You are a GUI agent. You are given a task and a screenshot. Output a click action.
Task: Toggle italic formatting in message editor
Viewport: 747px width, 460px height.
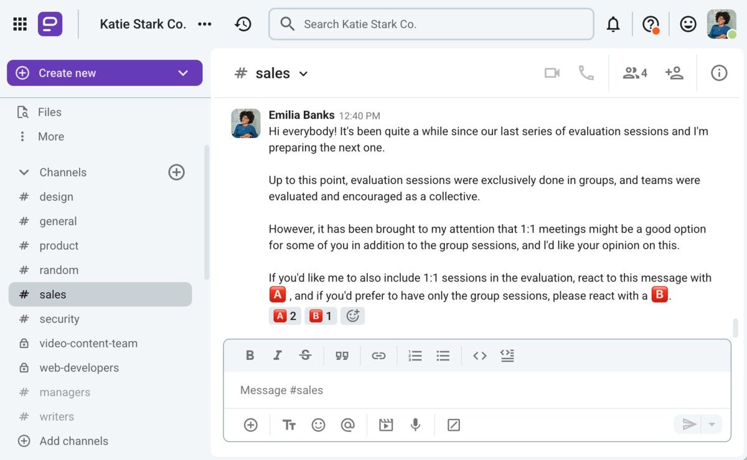[278, 356]
